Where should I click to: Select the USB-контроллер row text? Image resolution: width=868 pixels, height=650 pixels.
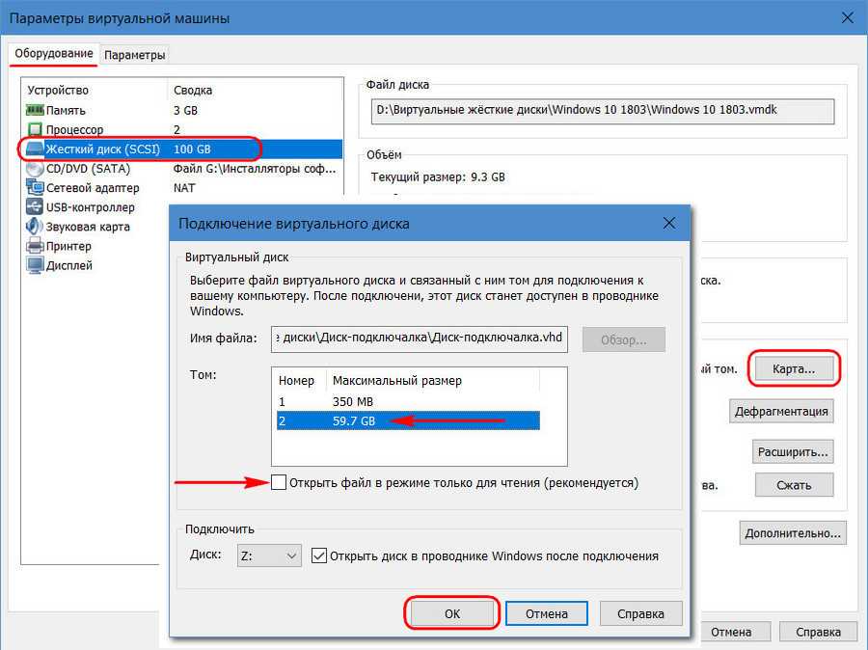coord(91,207)
